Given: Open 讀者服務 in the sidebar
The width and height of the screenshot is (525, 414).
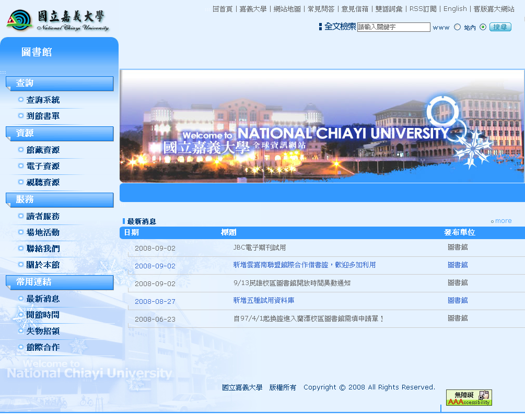Looking at the screenshot, I should [x=43, y=216].
